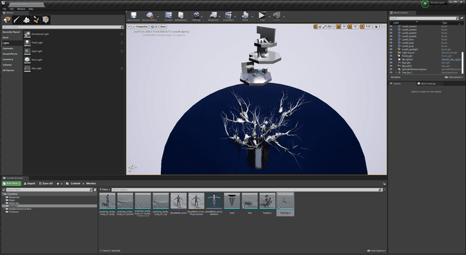
Task: Toggle visibility eye for Light Source
Action: click(391, 53)
